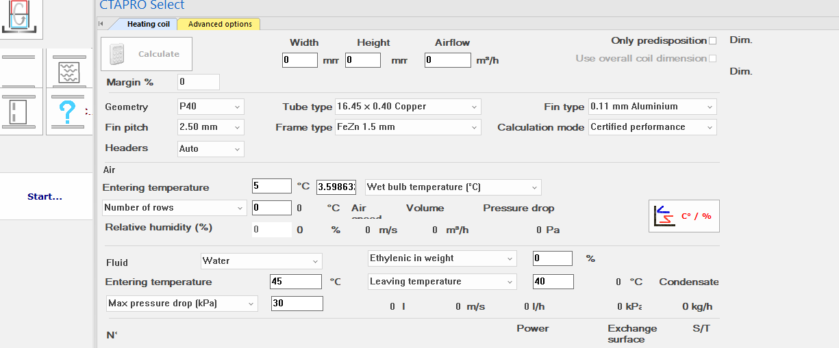Open the Geometry P40 dropdown
The image size is (839, 348).
(210, 107)
